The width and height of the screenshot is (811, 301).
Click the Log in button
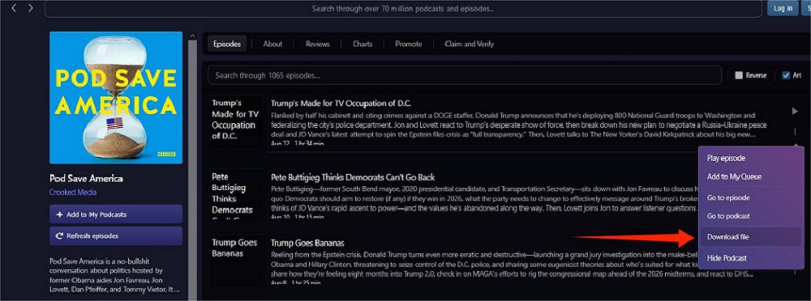(x=783, y=8)
